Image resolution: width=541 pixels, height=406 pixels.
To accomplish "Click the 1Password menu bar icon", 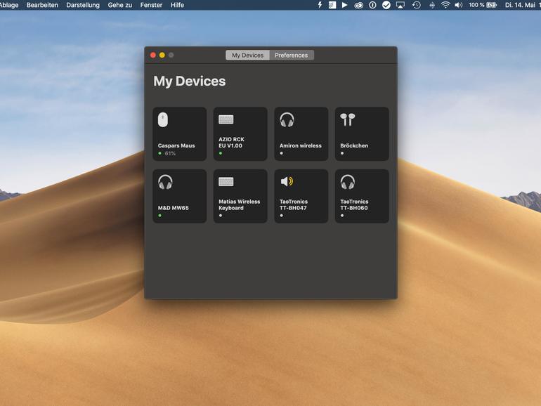I will 372,5.
